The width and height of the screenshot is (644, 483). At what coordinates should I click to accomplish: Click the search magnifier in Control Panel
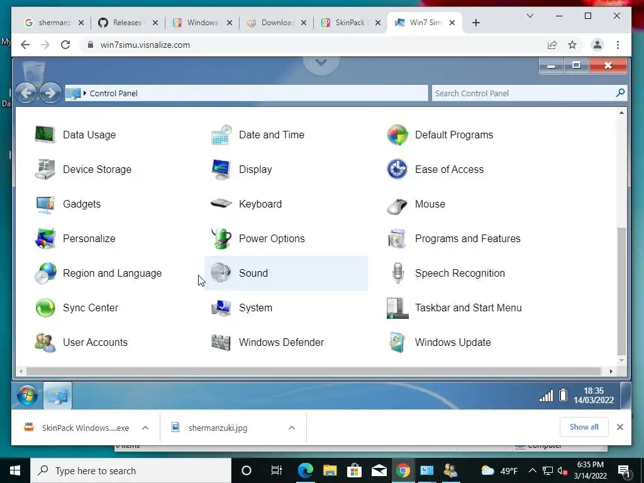pos(621,93)
